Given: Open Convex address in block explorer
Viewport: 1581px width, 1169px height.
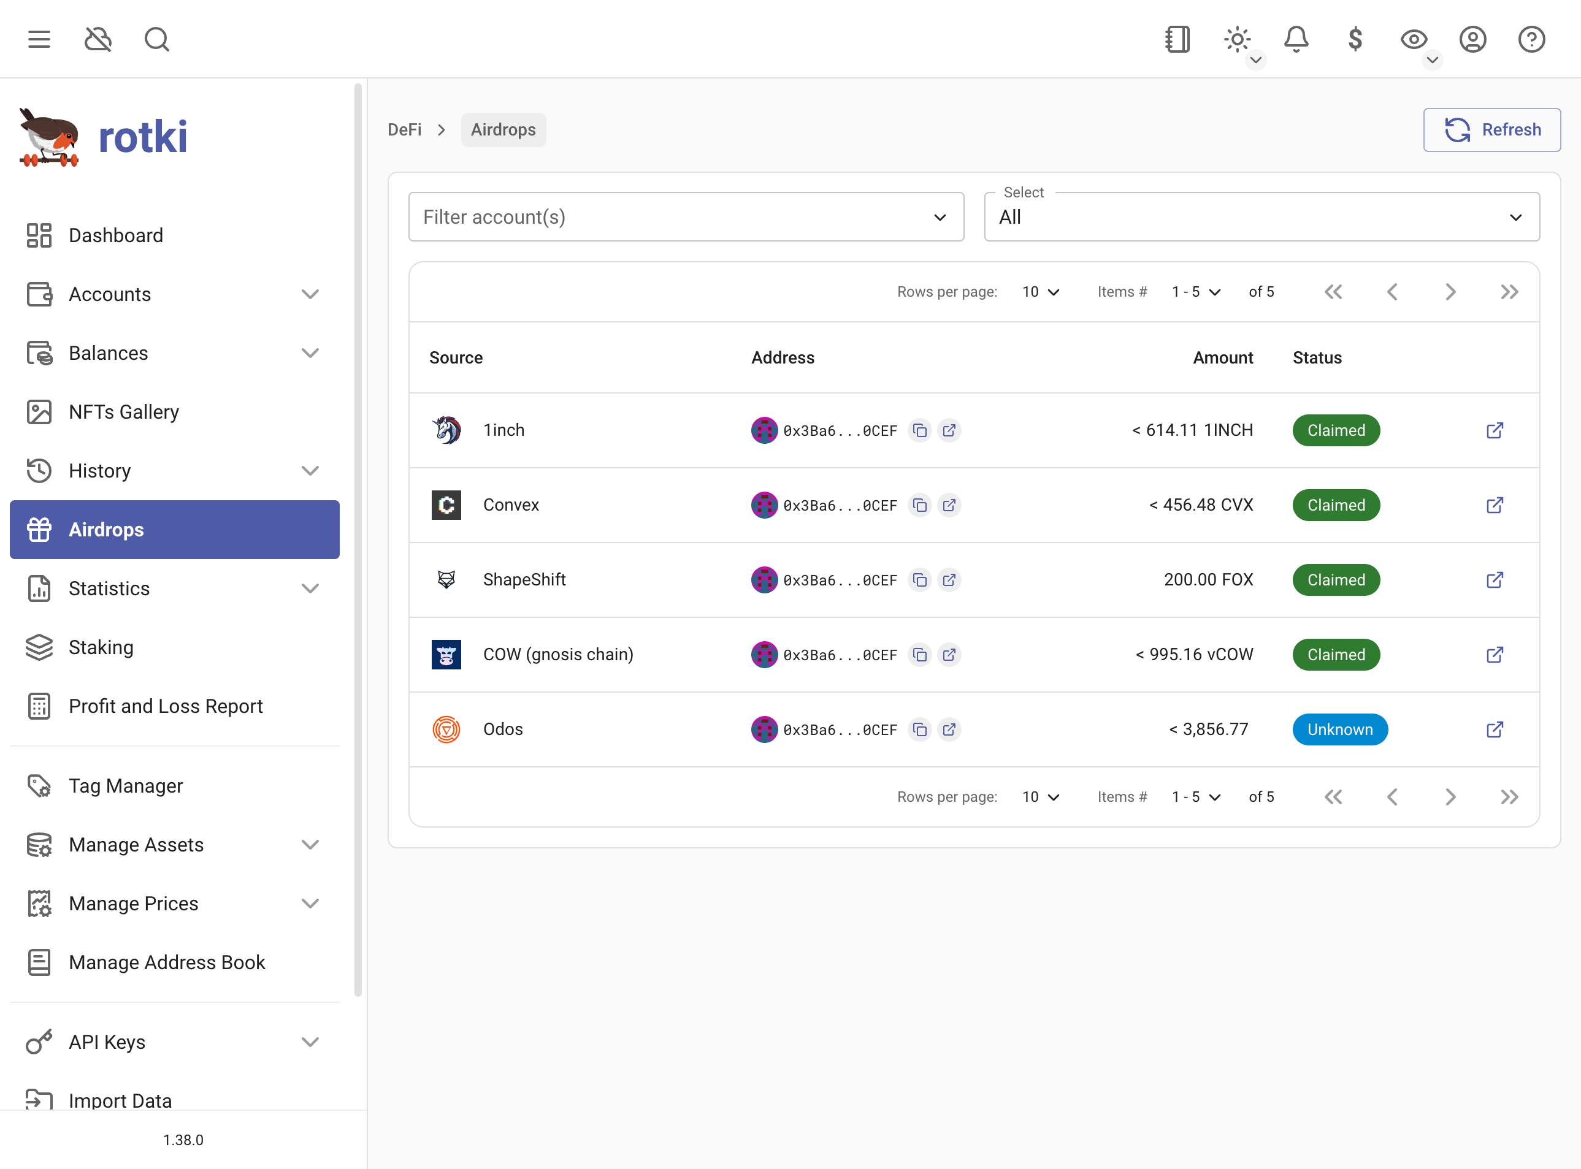Looking at the screenshot, I should 949,505.
